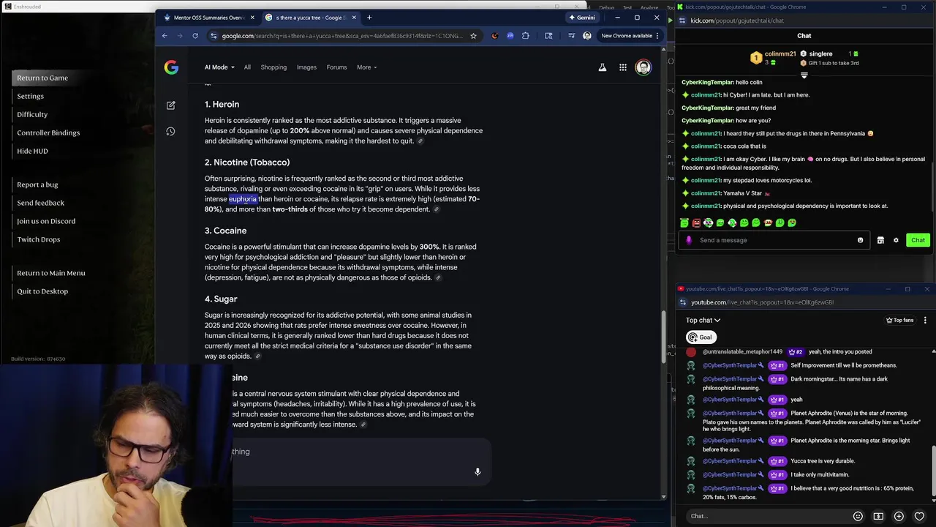
Task: Click Report a bug
Action: (x=37, y=184)
